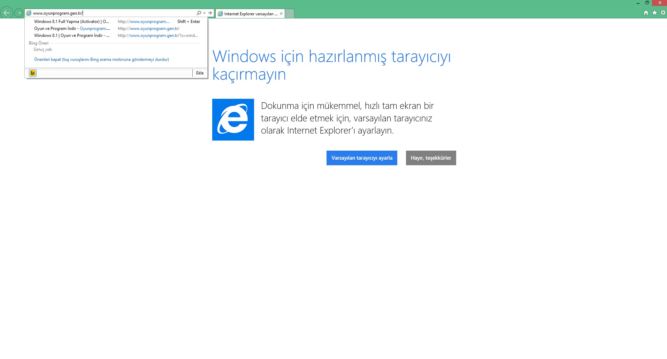
Task: Close the Internet Explorer window
Action: pyautogui.click(x=660, y=3)
